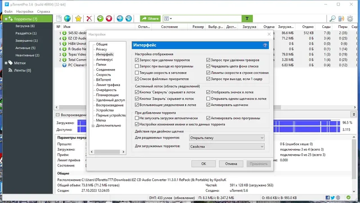Toggle 'Список файловых приоритетов' checkbox

(x=137, y=78)
